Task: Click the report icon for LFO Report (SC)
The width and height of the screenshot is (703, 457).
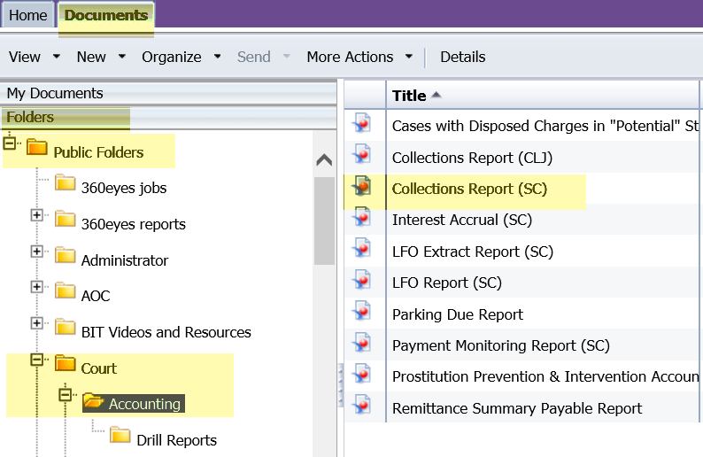Action: click(x=362, y=280)
